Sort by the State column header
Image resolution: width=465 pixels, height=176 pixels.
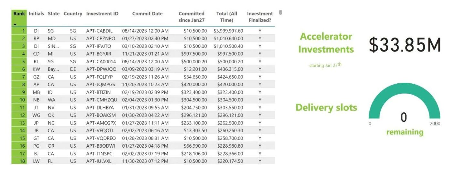point(54,14)
